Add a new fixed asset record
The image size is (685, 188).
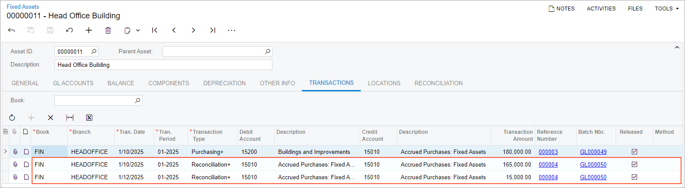(89, 31)
